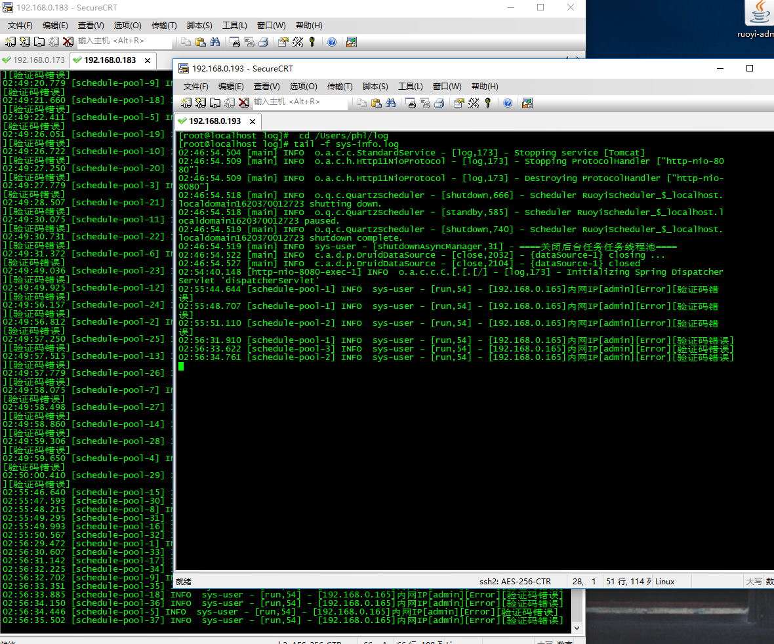Open 编辑(E) menu in 192.168.0.183 window
Viewport: 774px width, 644px height.
(x=55, y=25)
